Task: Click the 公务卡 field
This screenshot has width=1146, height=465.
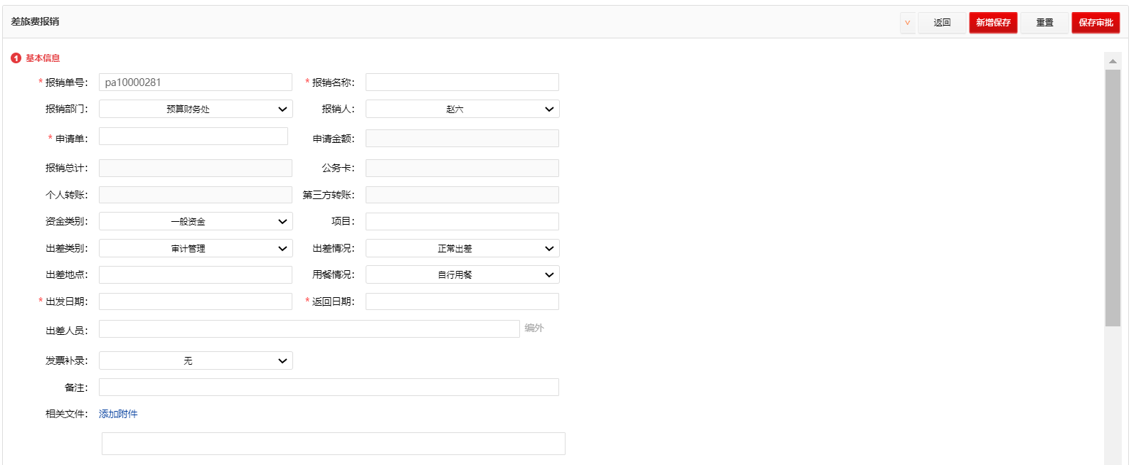Action: click(462, 168)
